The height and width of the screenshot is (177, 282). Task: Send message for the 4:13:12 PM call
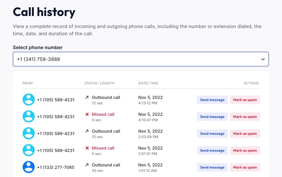pyautogui.click(x=212, y=100)
